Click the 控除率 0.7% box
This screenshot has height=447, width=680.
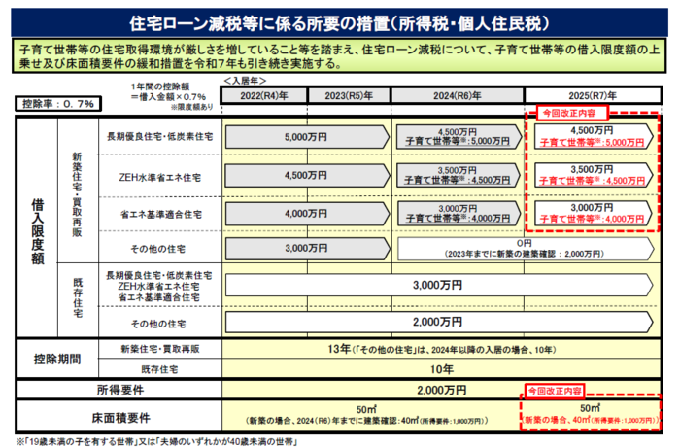(56, 103)
